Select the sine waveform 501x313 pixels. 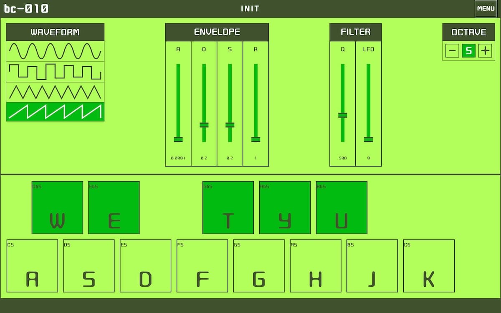click(x=55, y=51)
